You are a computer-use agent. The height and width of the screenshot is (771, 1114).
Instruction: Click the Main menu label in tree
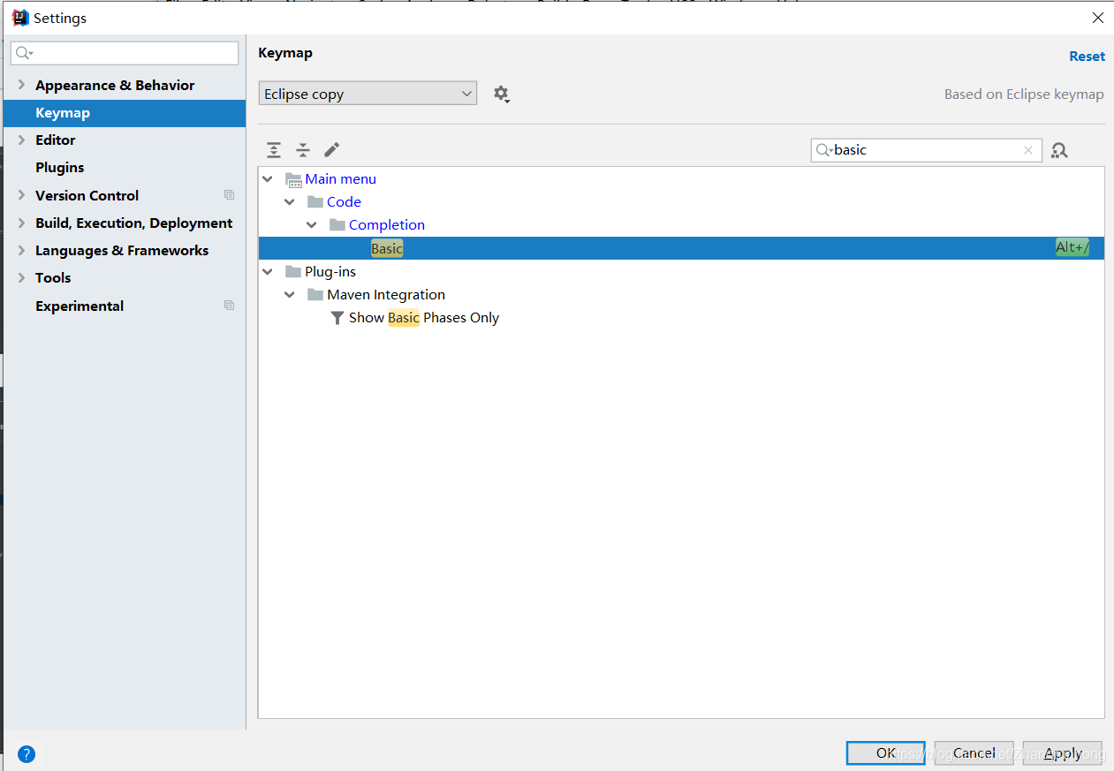[341, 179]
